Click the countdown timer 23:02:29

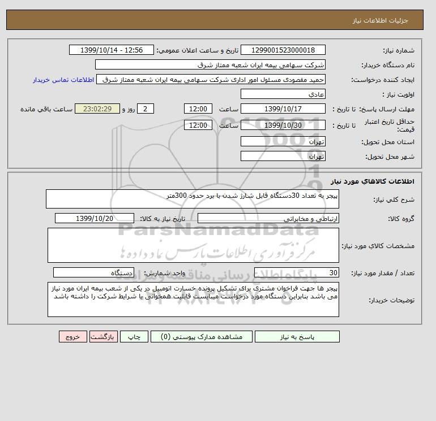click(x=97, y=109)
